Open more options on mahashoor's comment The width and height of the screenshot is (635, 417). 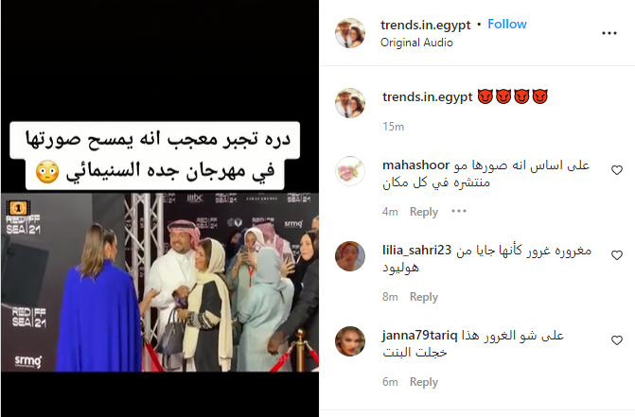point(459,211)
